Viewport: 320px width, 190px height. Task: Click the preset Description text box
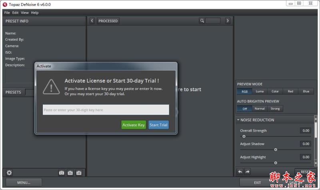coord(20,76)
